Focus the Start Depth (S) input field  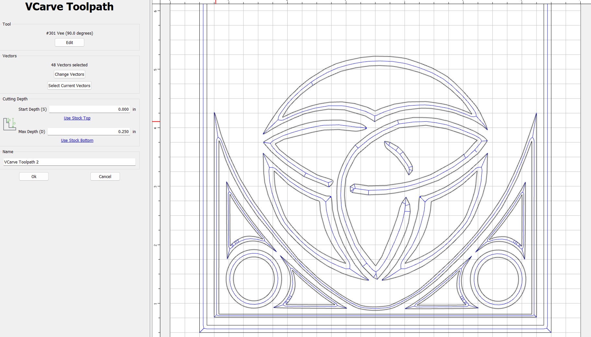(89, 109)
